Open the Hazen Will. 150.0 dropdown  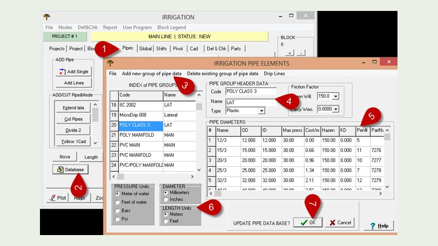click(x=336, y=96)
